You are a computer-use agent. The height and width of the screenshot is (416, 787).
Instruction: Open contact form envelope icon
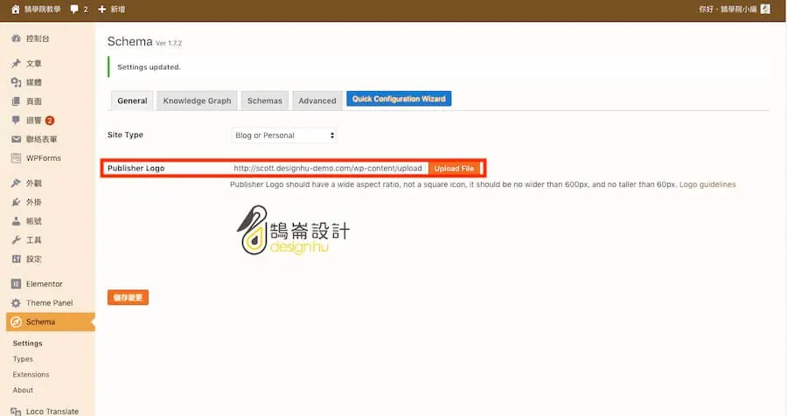(x=16, y=139)
